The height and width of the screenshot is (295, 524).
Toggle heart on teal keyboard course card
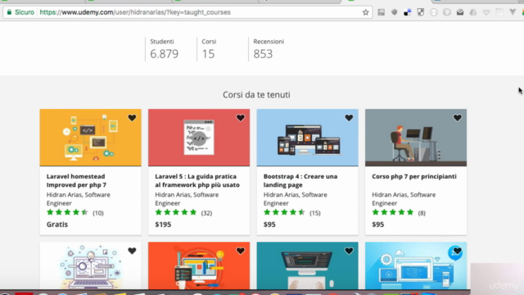pos(349,251)
